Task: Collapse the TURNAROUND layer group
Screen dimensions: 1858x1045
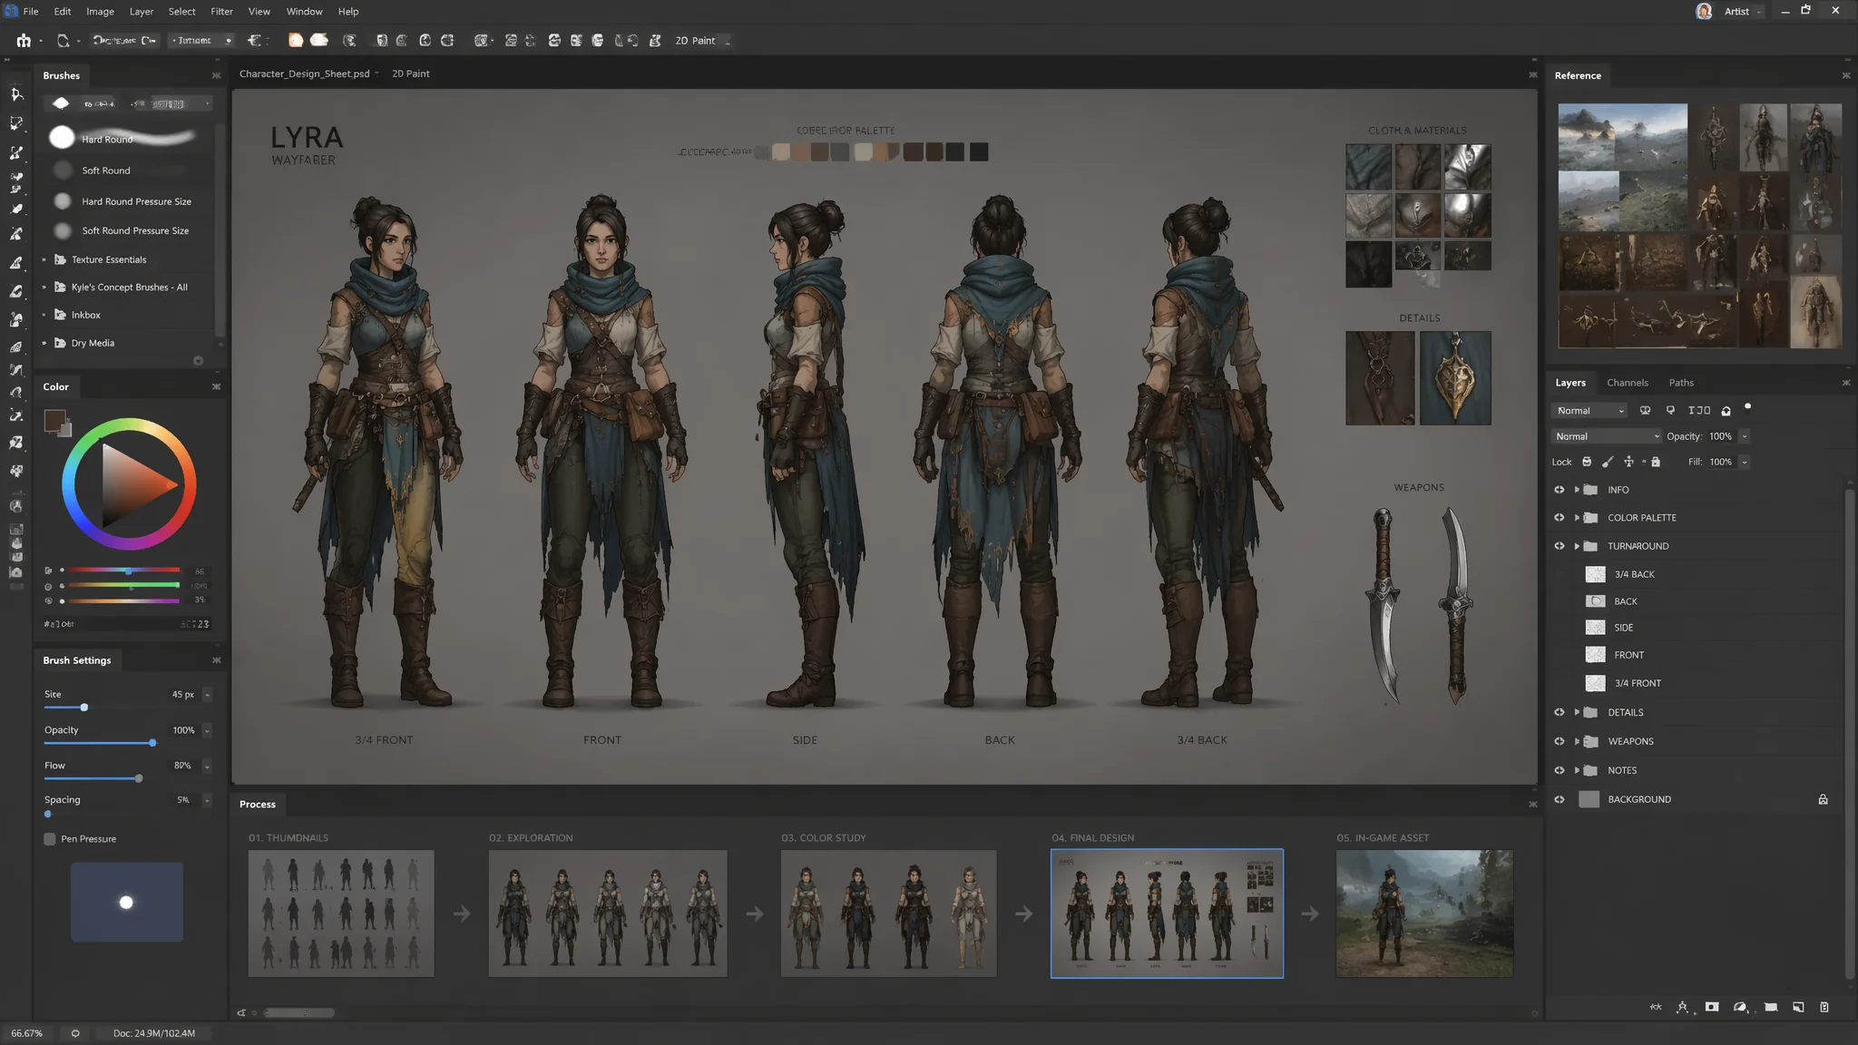Action: click(x=1577, y=546)
